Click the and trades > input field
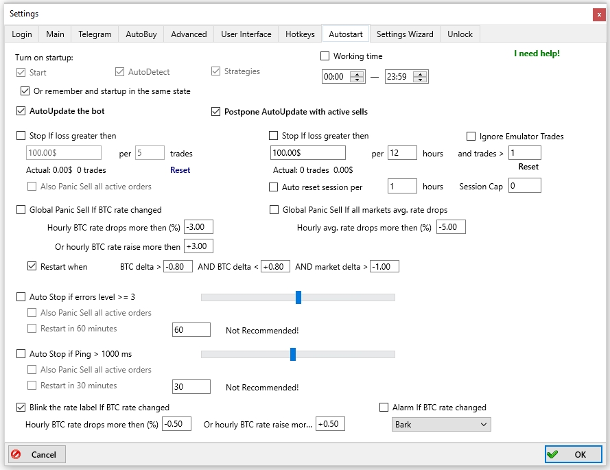This screenshot has height=470, width=610. 525,153
